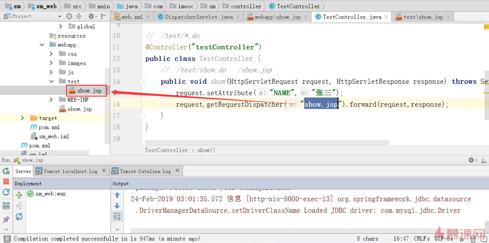Close Tomcat Localhost Log tab
489x243 pixels.
coord(104,171)
